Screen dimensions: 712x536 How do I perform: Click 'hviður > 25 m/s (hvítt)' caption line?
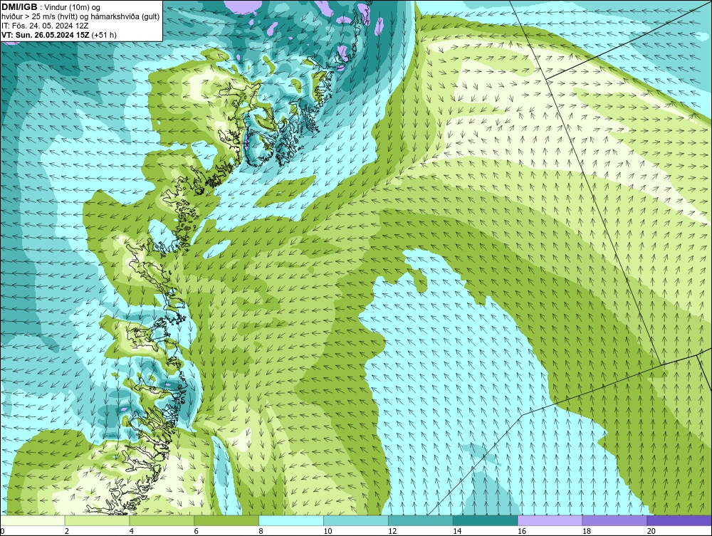pyautogui.click(x=80, y=17)
